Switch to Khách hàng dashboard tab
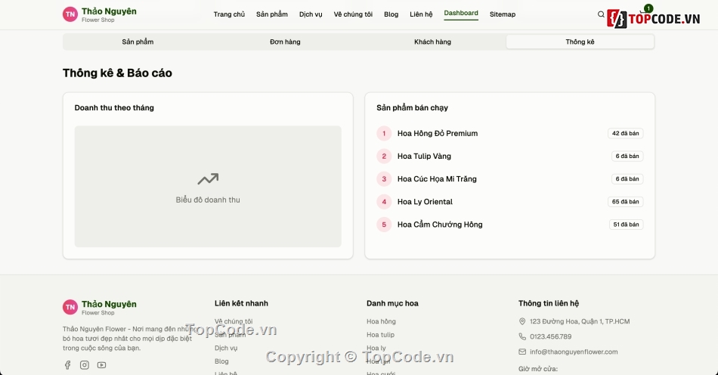 432,42
